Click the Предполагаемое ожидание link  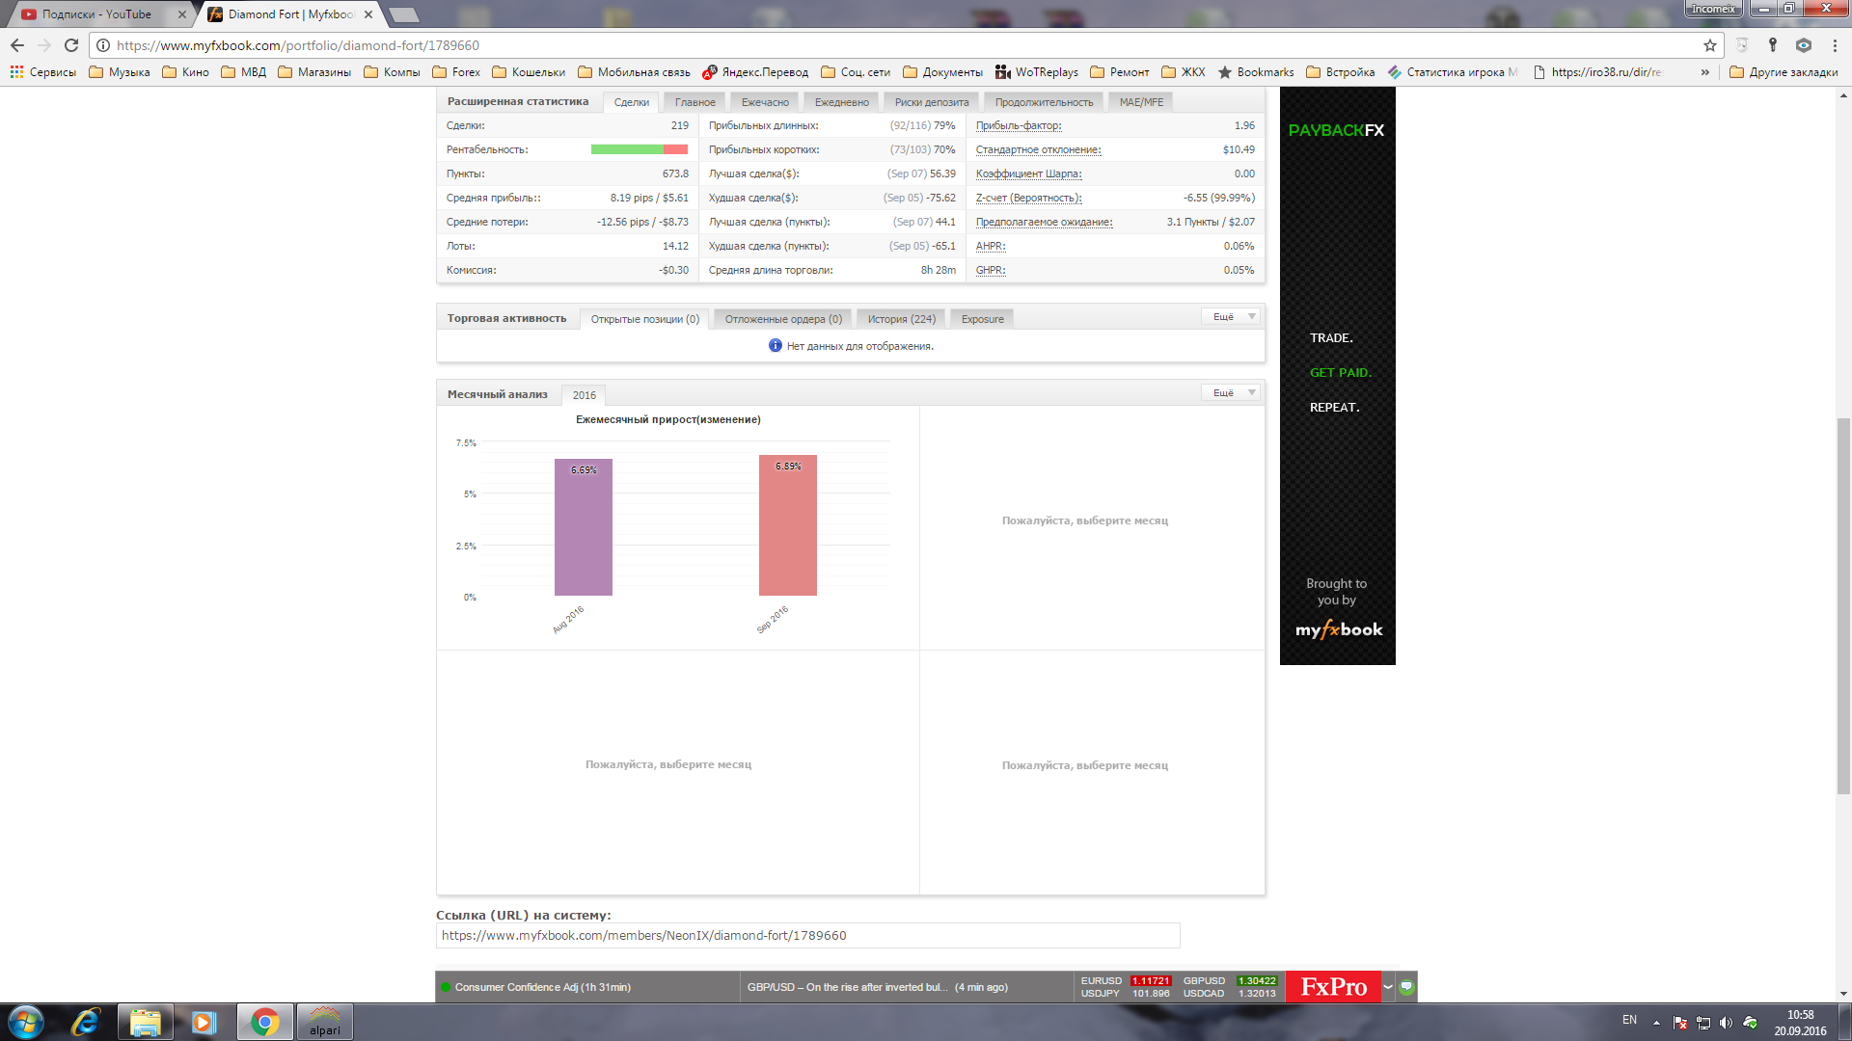point(1045,222)
